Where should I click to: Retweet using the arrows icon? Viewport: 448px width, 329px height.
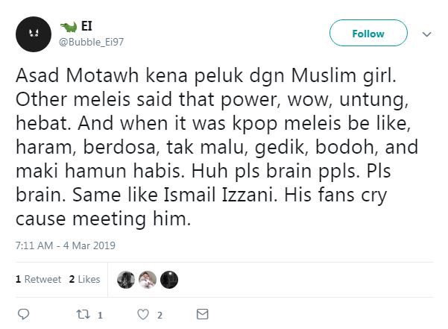click(x=81, y=314)
